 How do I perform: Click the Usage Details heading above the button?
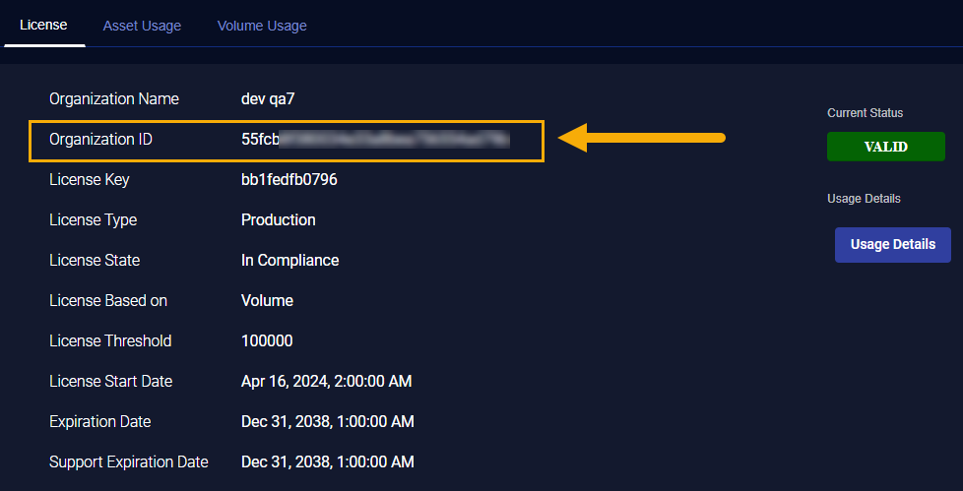pyautogui.click(x=864, y=199)
